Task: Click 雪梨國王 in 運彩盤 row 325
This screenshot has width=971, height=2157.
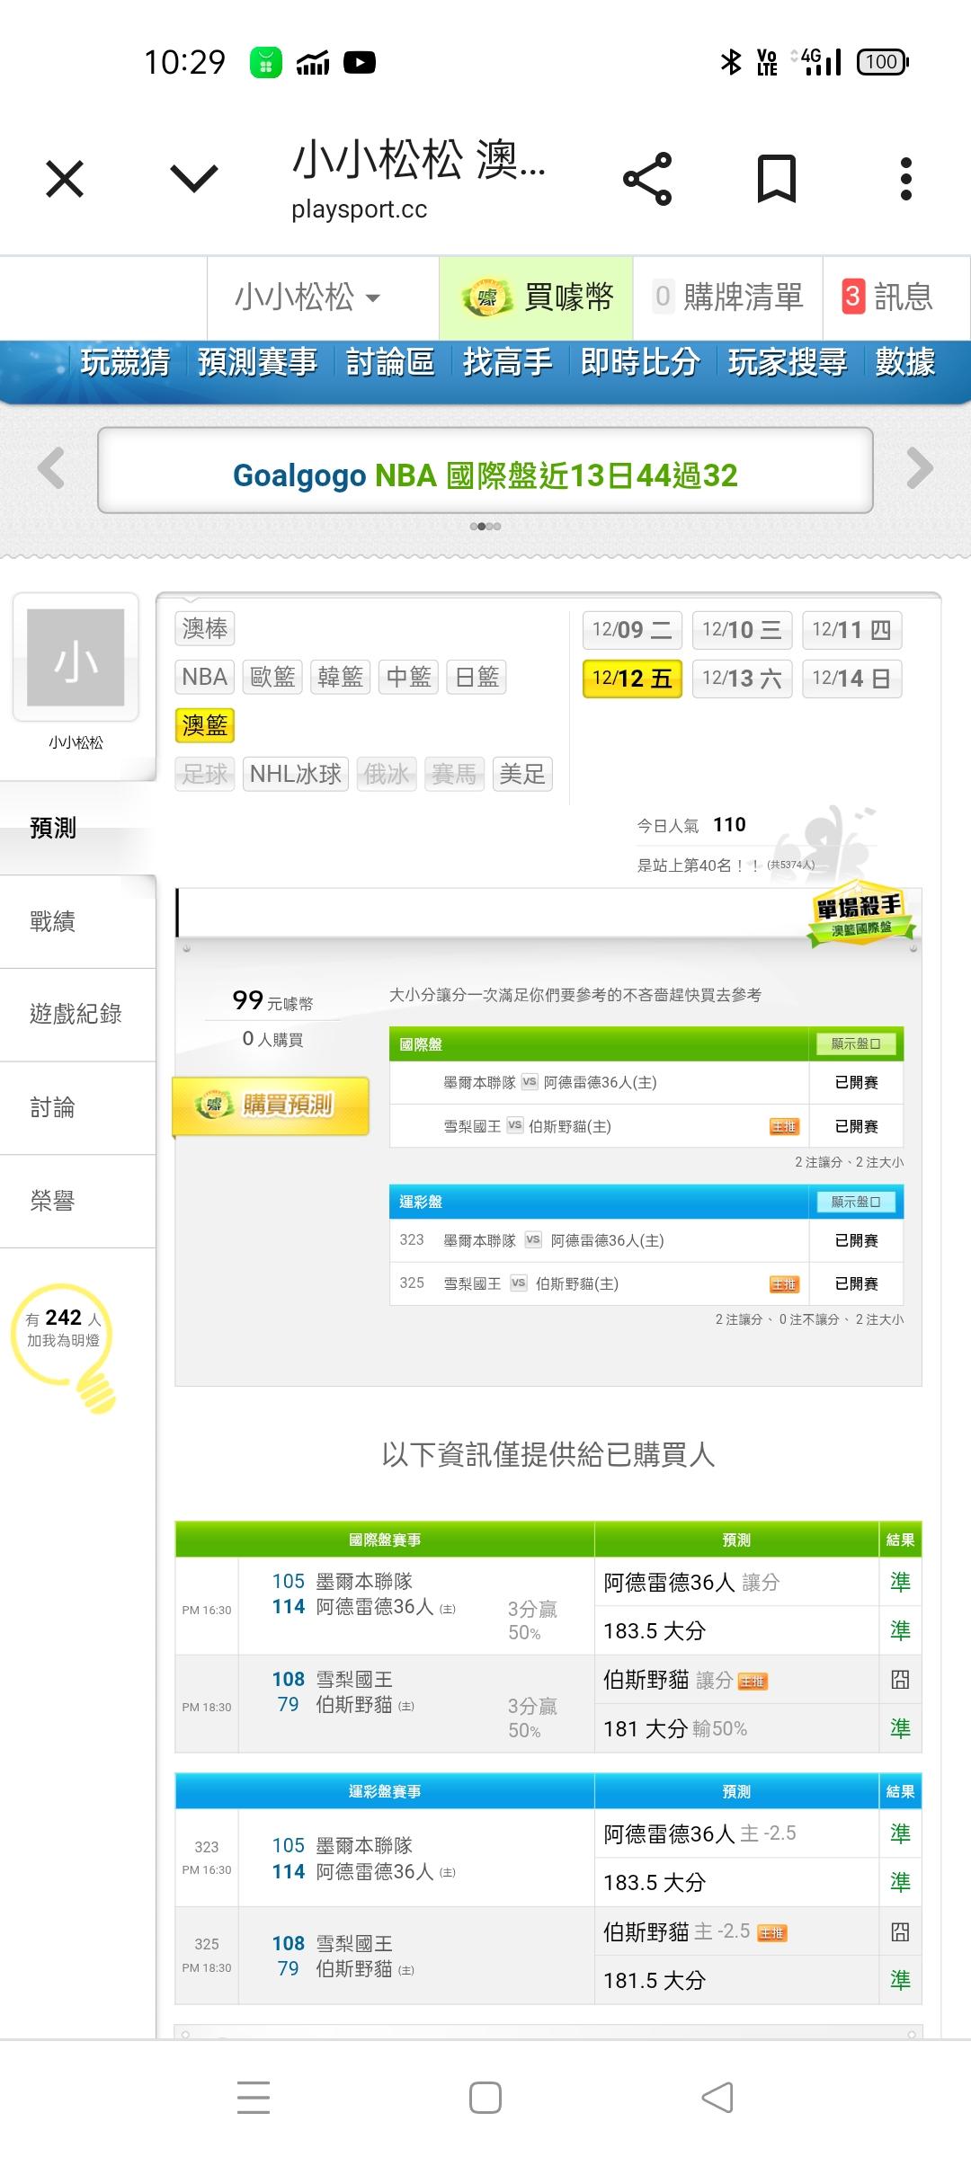Action: tap(472, 1284)
